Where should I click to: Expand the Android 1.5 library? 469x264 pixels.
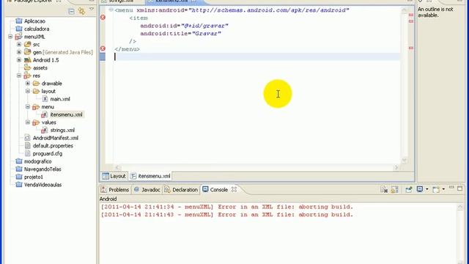[x=19, y=60]
